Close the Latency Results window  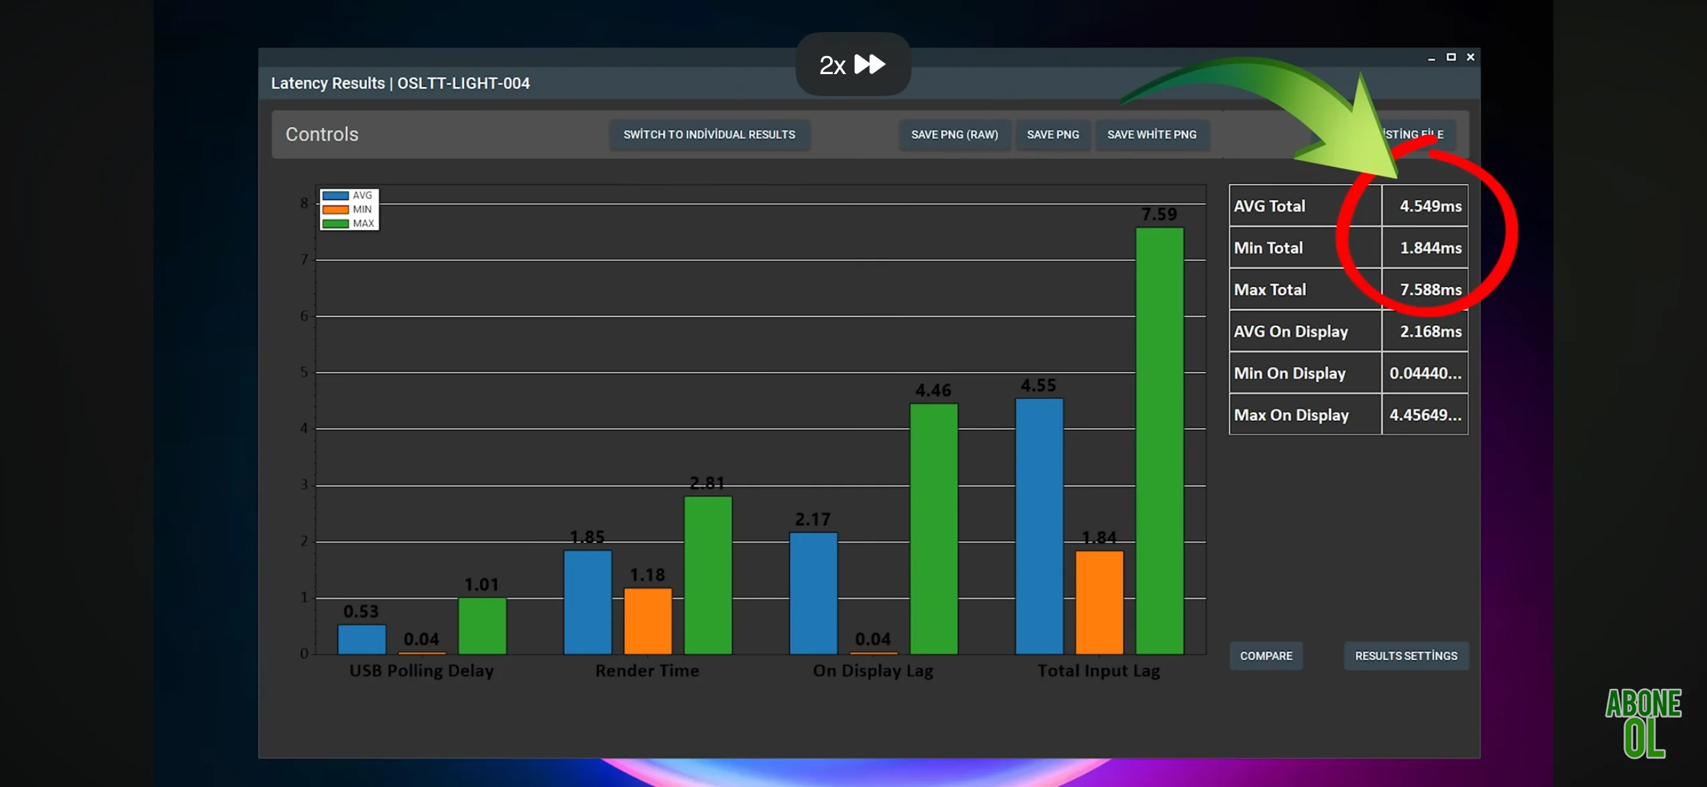point(1470,57)
